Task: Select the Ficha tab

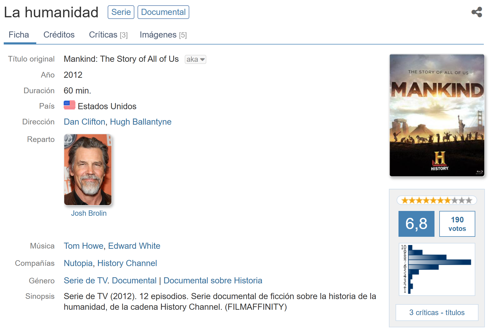Action: click(x=19, y=35)
